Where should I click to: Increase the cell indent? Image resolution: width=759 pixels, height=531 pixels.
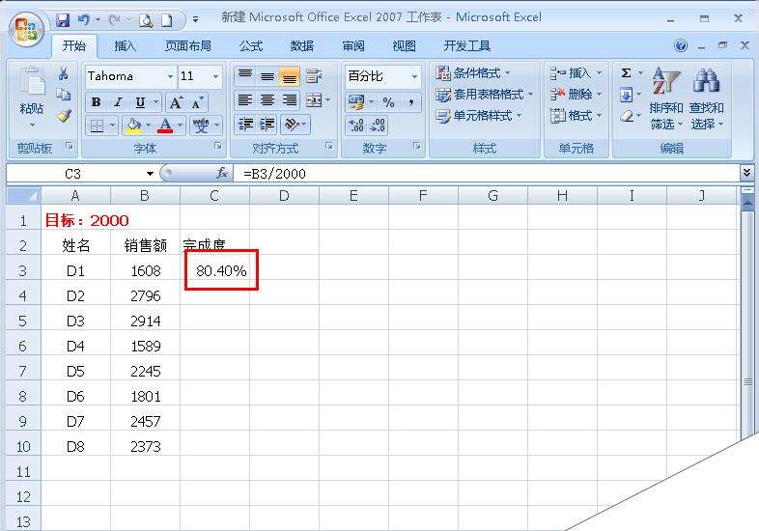(x=267, y=125)
